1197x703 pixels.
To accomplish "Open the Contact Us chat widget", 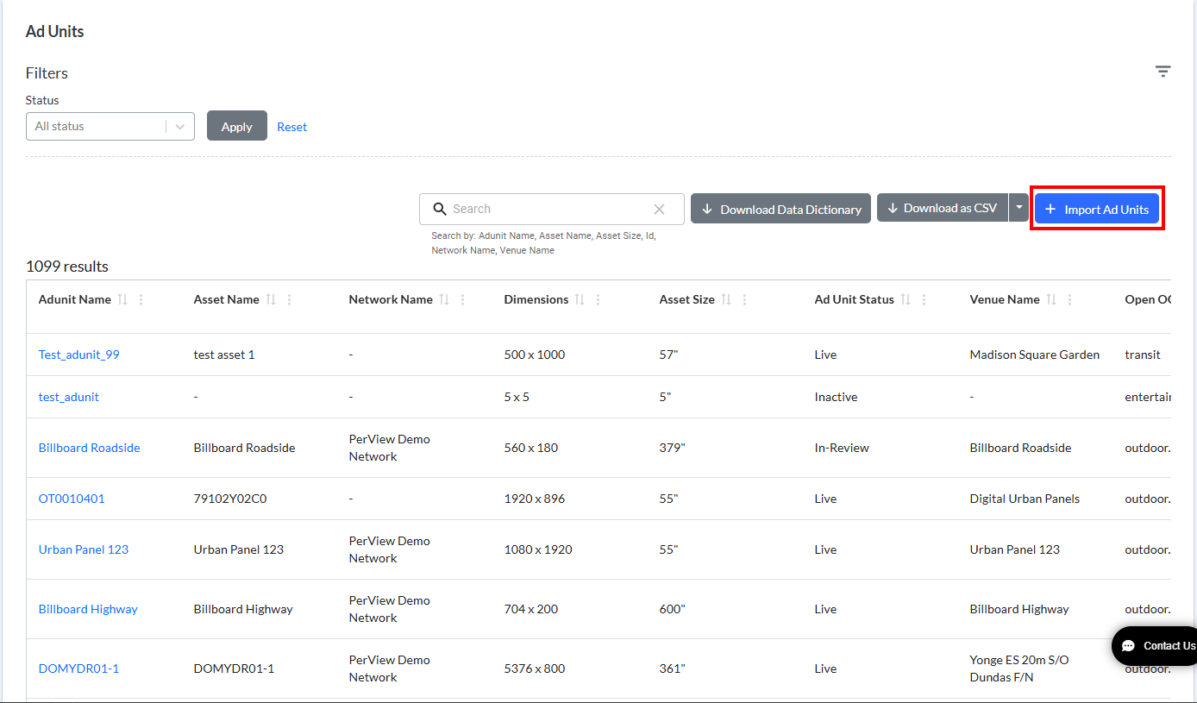I will click(1154, 646).
